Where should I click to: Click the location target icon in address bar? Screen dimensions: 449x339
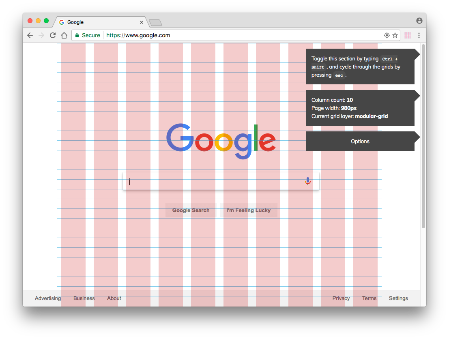(387, 36)
